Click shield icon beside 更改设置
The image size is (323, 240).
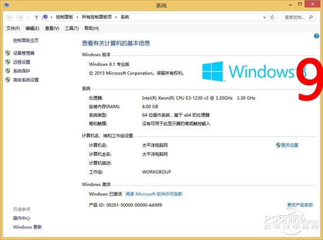[x=278, y=145]
